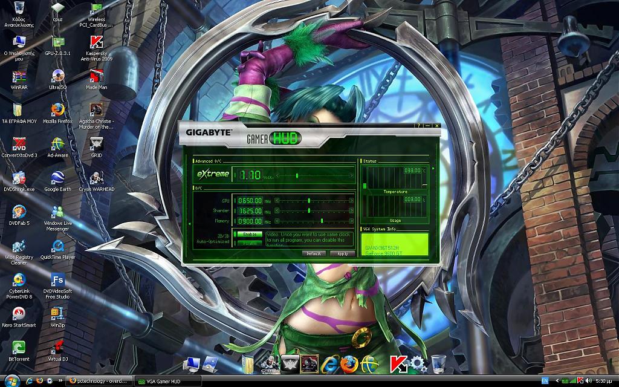Click the Enable button for Auto-Optimized
619x387 pixels.
(248, 234)
